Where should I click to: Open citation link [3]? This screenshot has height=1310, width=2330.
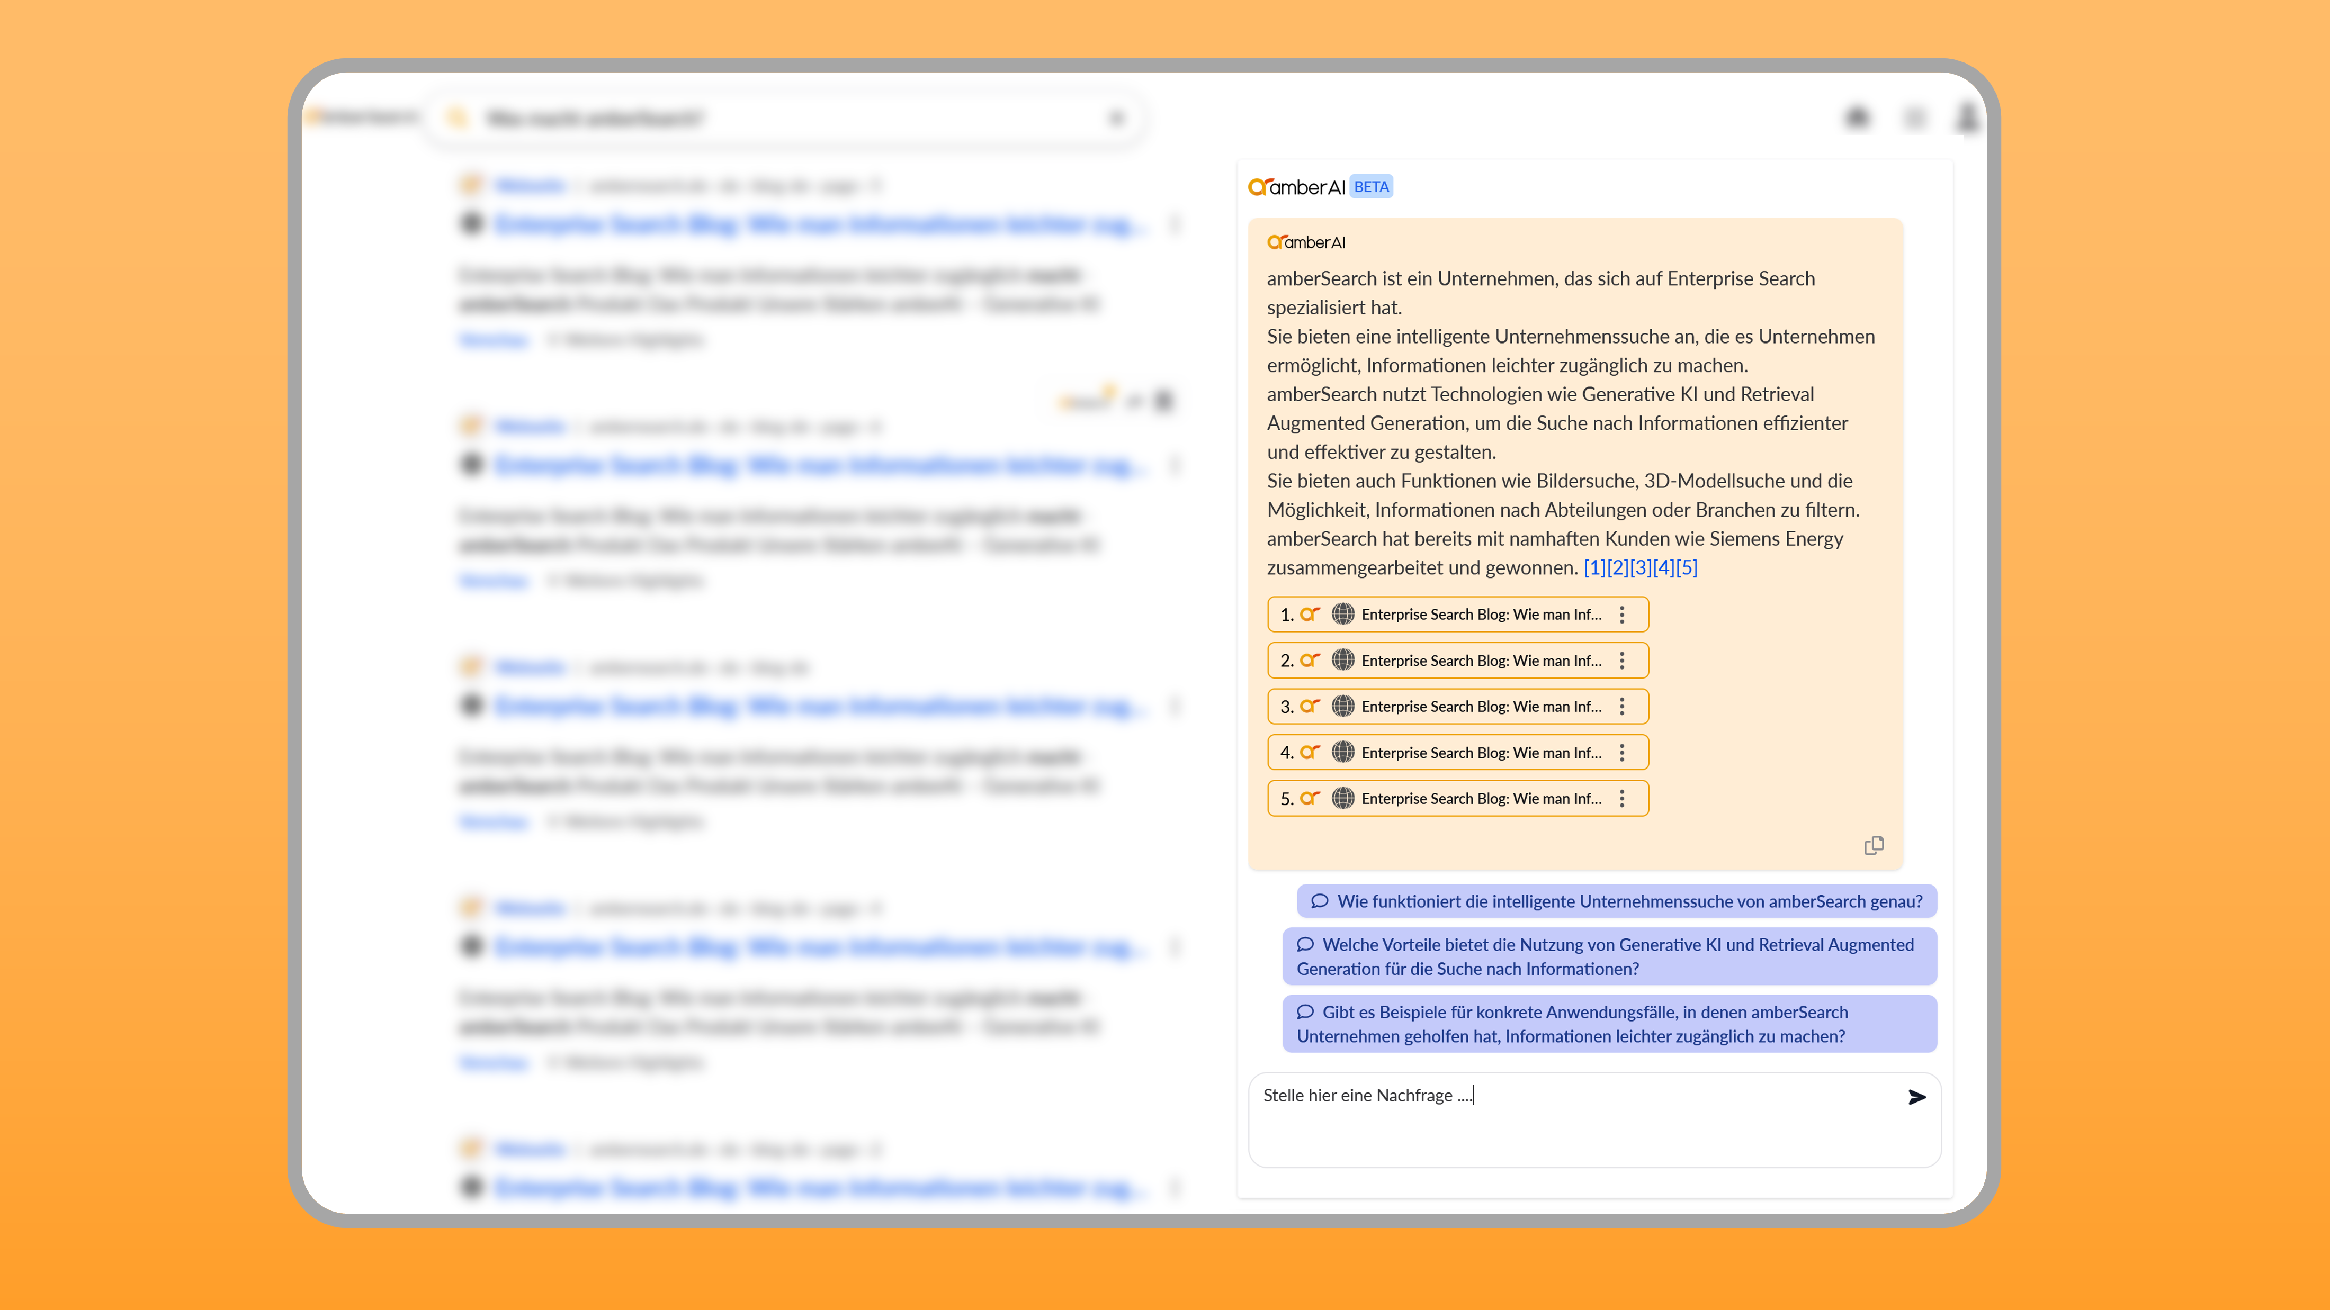(1641, 568)
